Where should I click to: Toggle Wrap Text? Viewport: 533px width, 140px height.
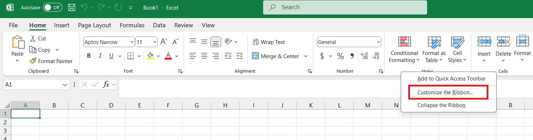[269, 42]
